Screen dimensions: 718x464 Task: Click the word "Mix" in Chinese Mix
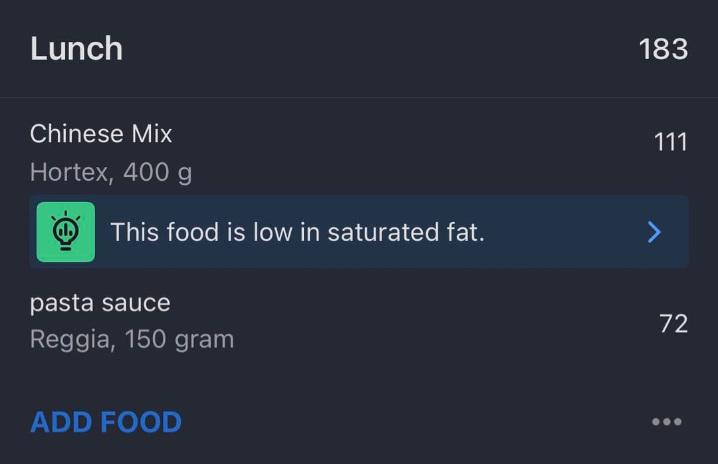pos(152,134)
